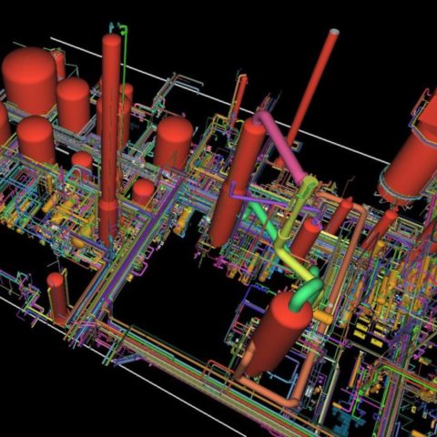Click the central red cylindrical tank
The height and width of the screenshot is (437, 437).
(174, 143)
